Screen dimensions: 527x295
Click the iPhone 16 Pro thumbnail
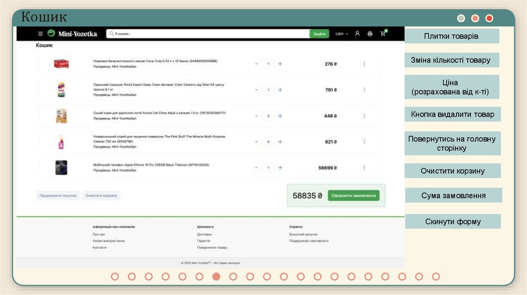[x=61, y=168]
